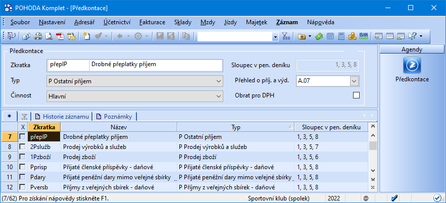Click the print icon in toolbar
Image resolution: width=446 pixels, height=203 pixels.
[38, 36]
